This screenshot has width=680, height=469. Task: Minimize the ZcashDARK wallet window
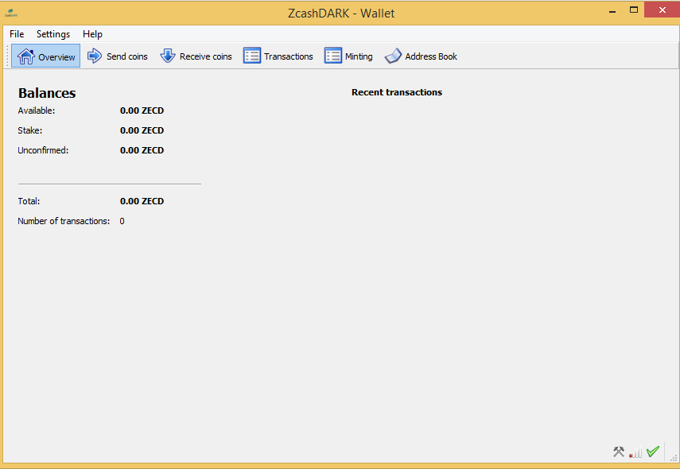point(612,10)
